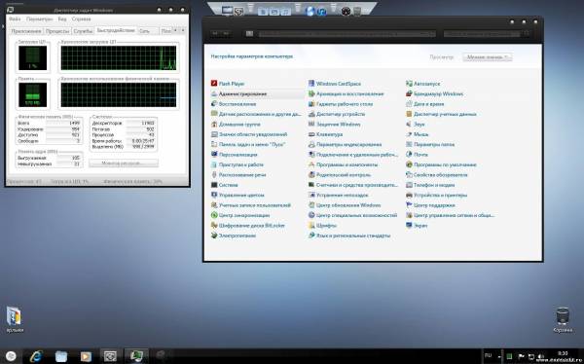Image resolution: width=584 pixels, height=364 pixels.
Task: Click the Control Panel address bar
Action: pyautogui.click(x=347, y=34)
